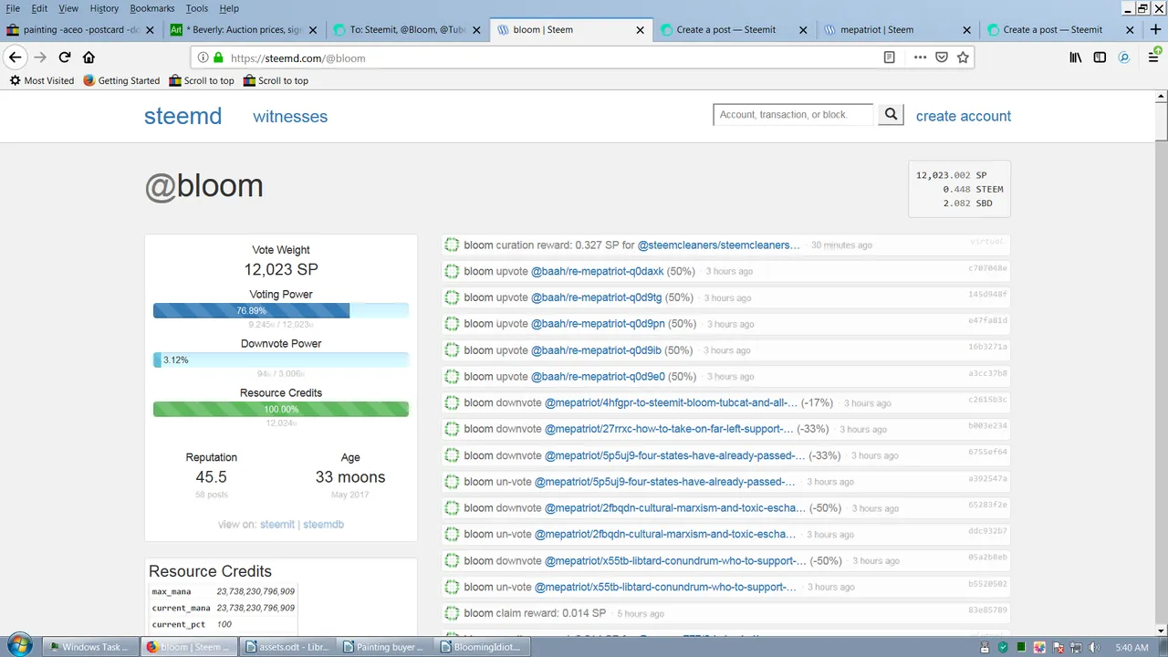Open the Firefox hamburger menu
This screenshot has height=657, width=1168.
[1153, 57]
